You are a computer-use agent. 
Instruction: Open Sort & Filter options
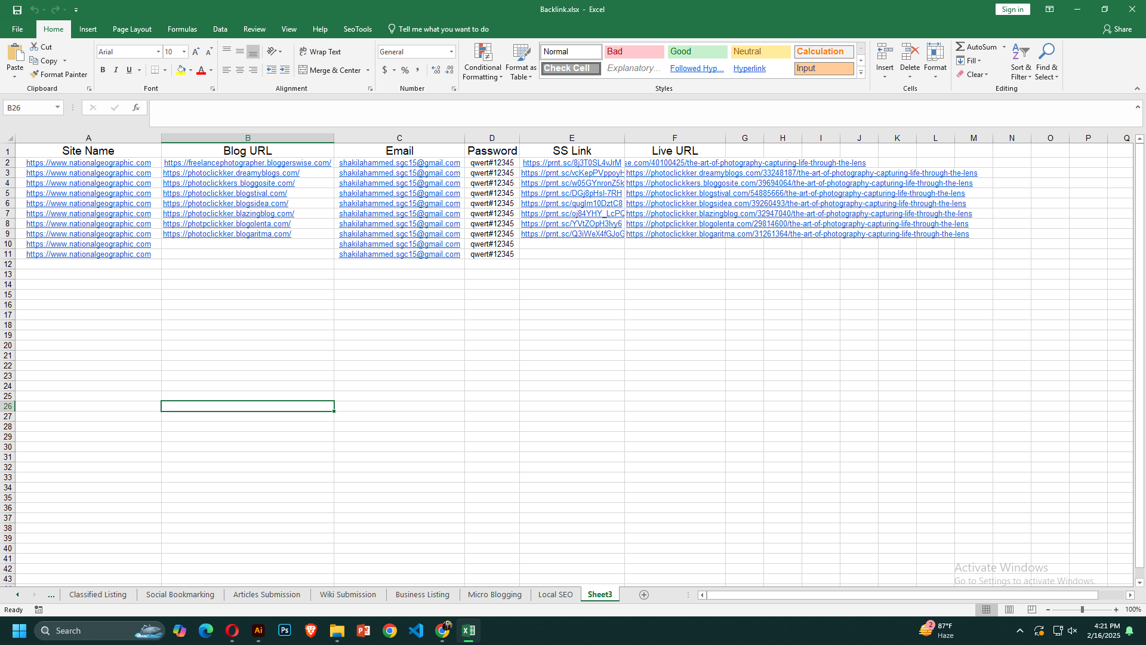[x=1020, y=62]
